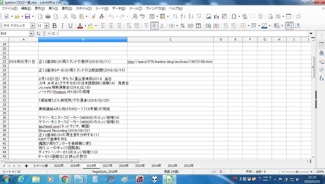
Task: Format cells as percent
Action: point(182,26)
